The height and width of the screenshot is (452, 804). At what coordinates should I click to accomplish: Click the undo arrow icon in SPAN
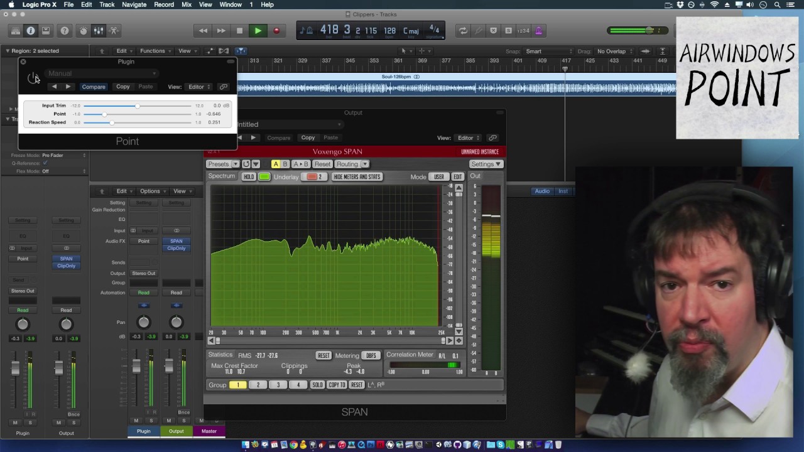coord(246,164)
